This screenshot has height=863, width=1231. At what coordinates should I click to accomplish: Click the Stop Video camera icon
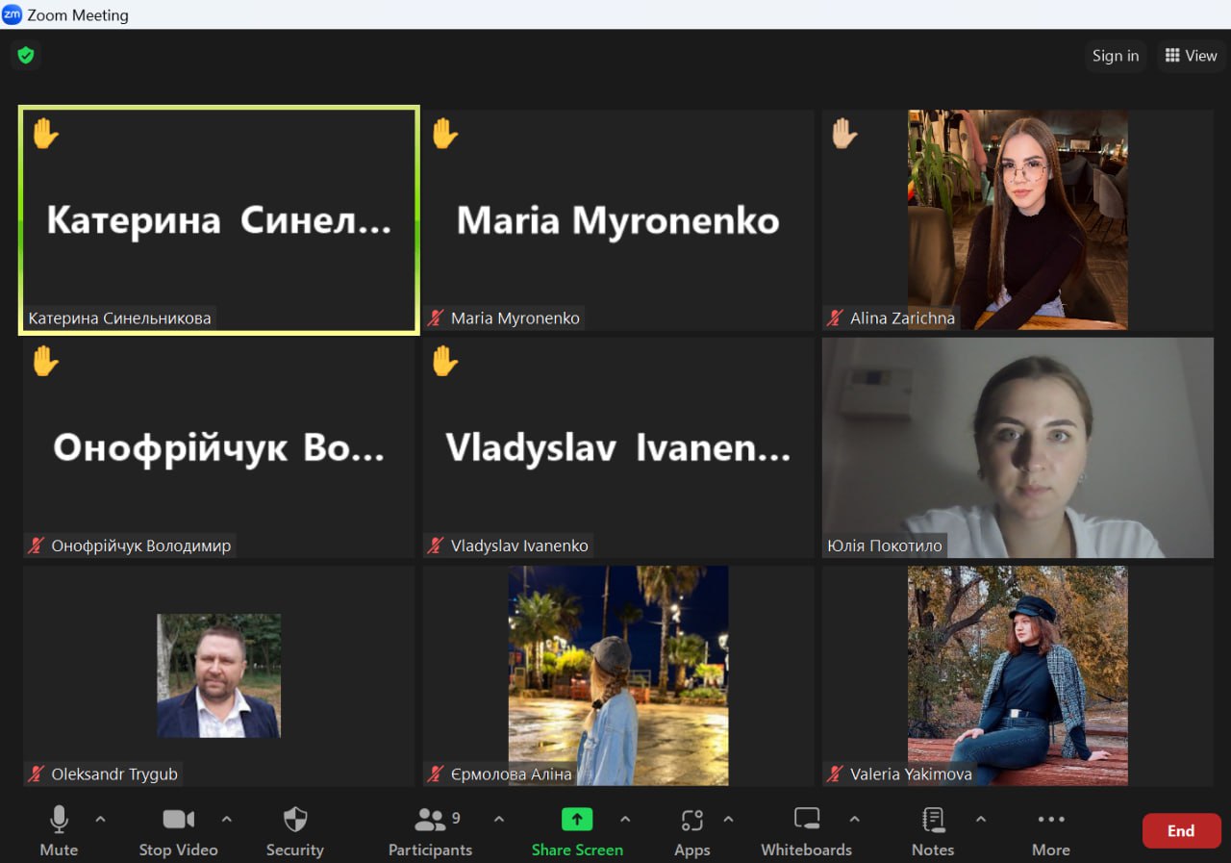pos(178,820)
